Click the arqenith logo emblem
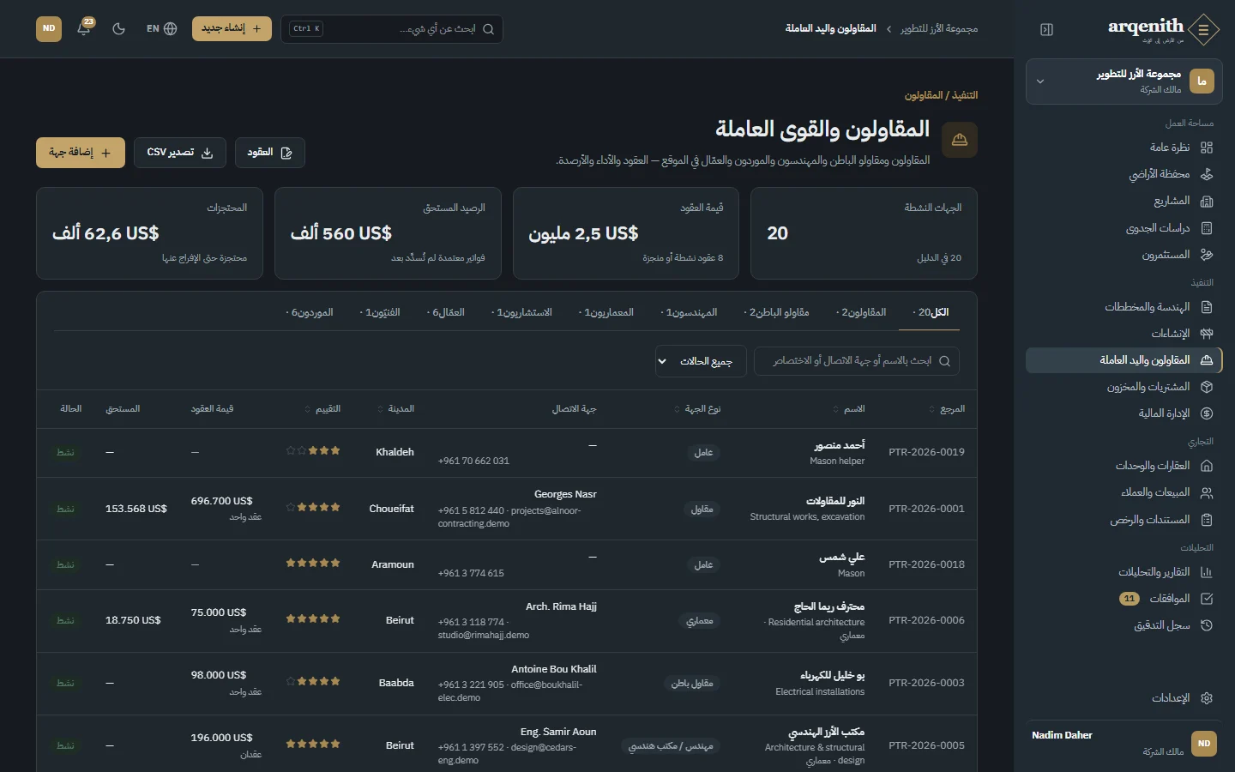Image resolution: width=1235 pixels, height=772 pixels. click(1204, 29)
